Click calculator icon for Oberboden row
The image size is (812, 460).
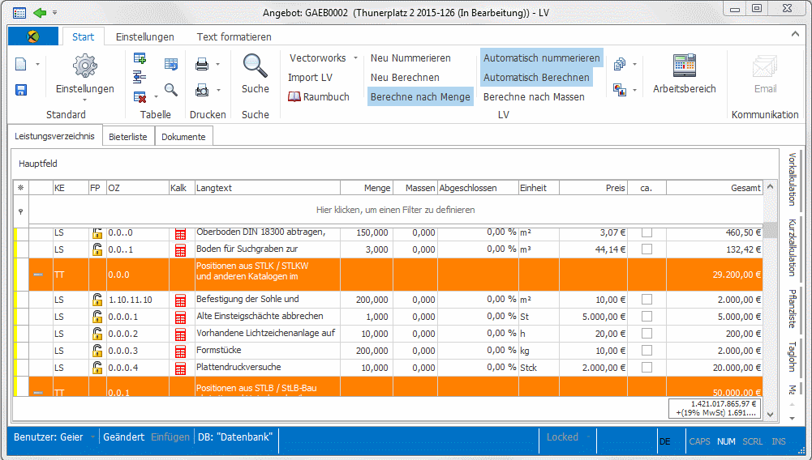[x=180, y=233]
